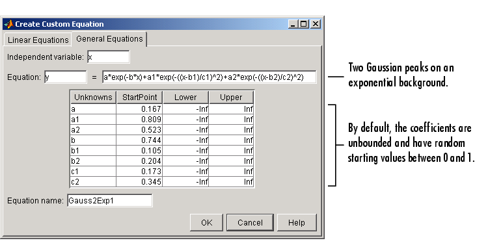Select the unknown named c1
488x245 pixels.
tap(93, 172)
